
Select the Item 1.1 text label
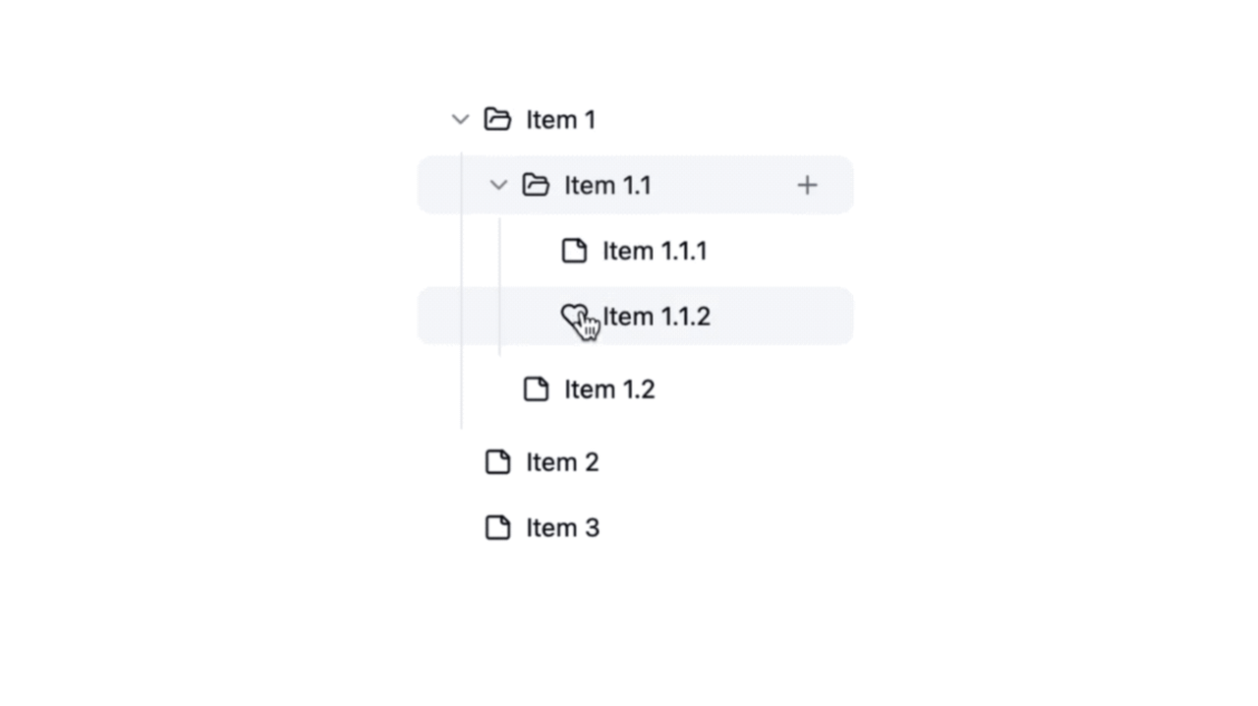[x=607, y=185]
